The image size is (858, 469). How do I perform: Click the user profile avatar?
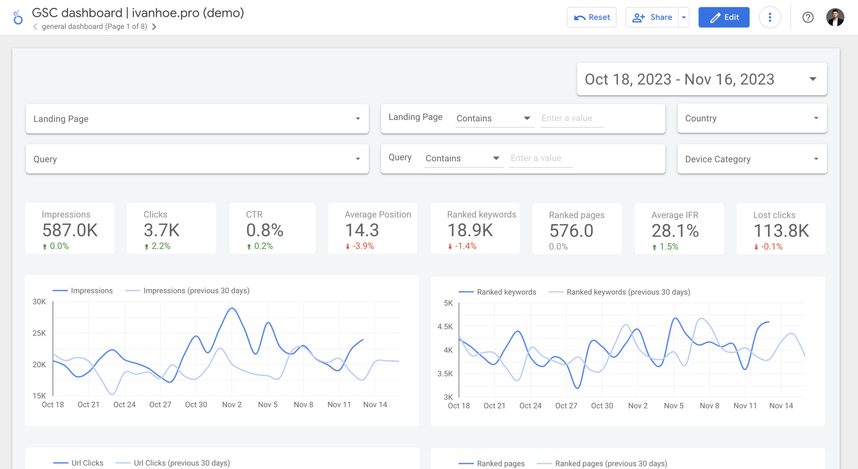[x=835, y=17]
